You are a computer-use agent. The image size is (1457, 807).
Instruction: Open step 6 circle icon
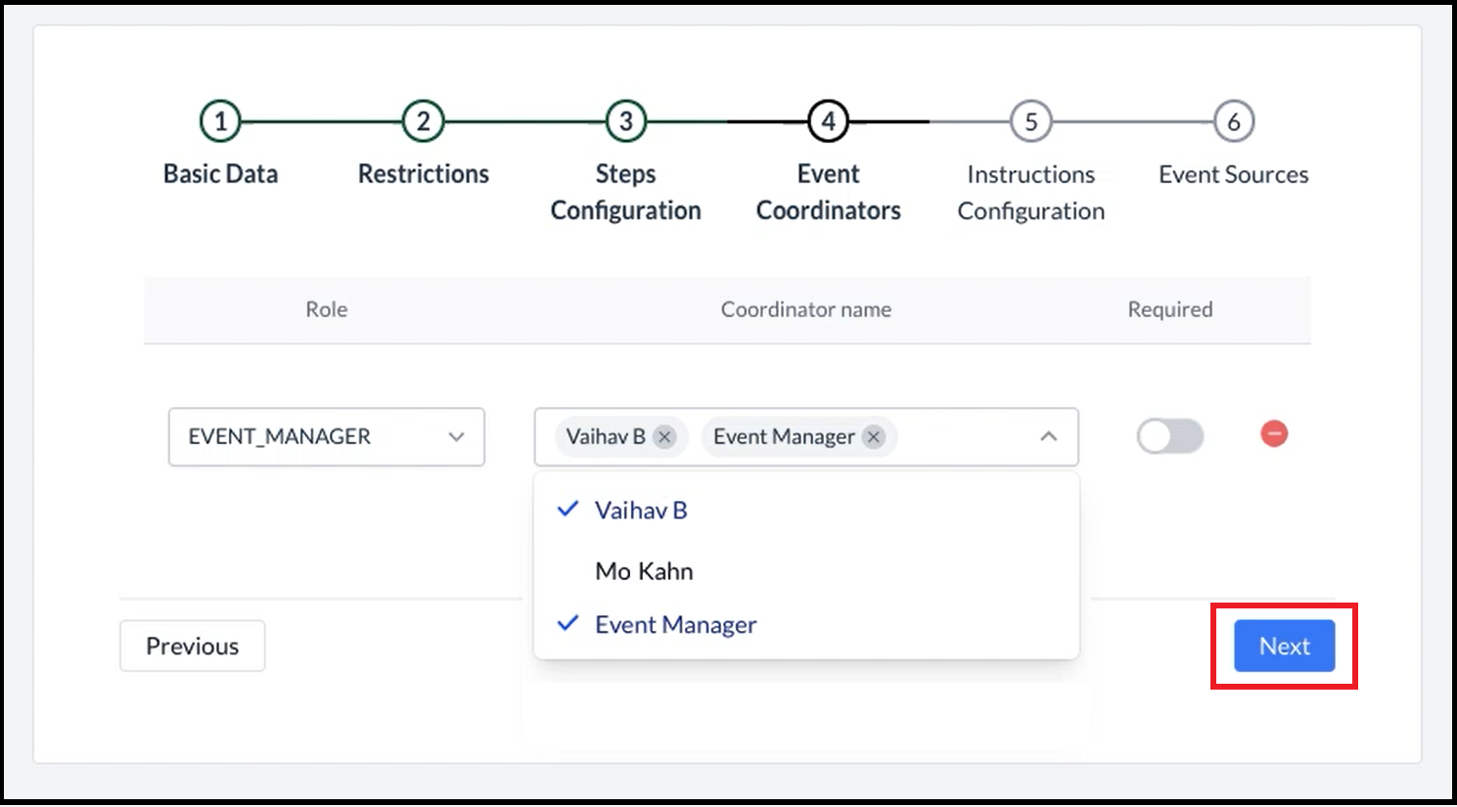[1233, 121]
